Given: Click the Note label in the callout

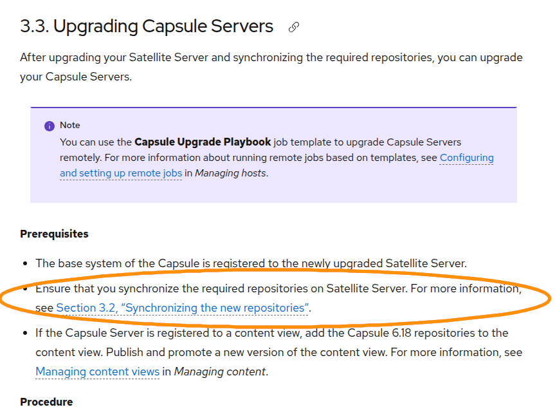Looking at the screenshot, I should pyautogui.click(x=70, y=125).
